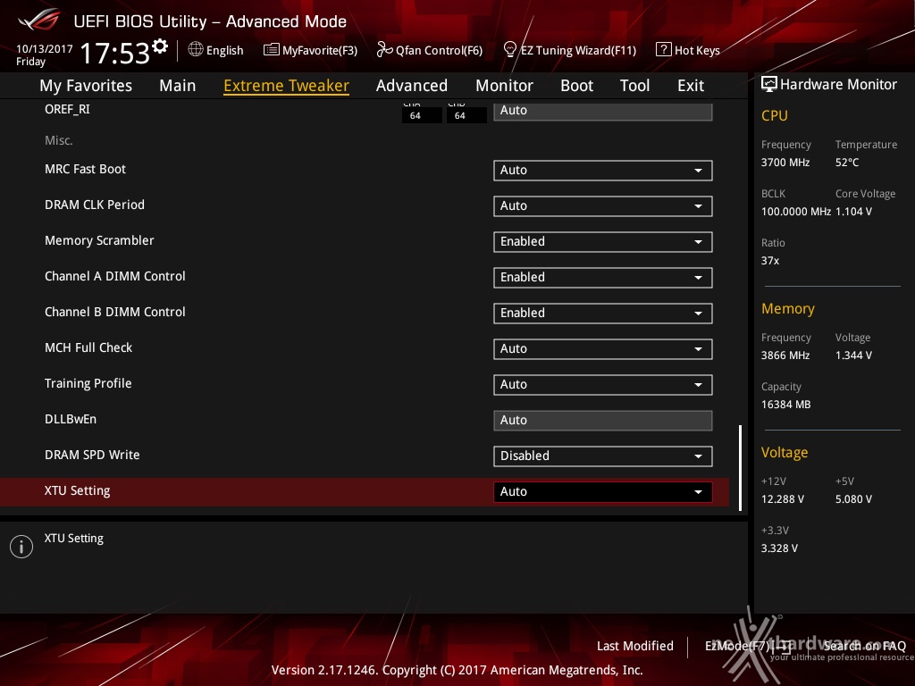
Task: Click the Hot Keys question mark icon
Action: click(664, 50)
